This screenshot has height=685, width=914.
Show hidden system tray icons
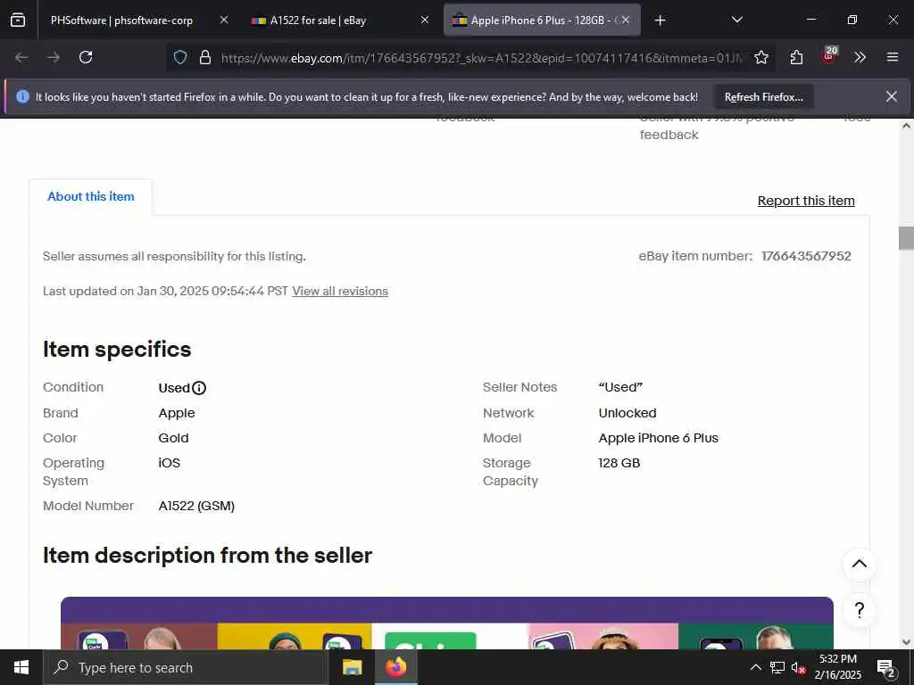pos(755,667)
